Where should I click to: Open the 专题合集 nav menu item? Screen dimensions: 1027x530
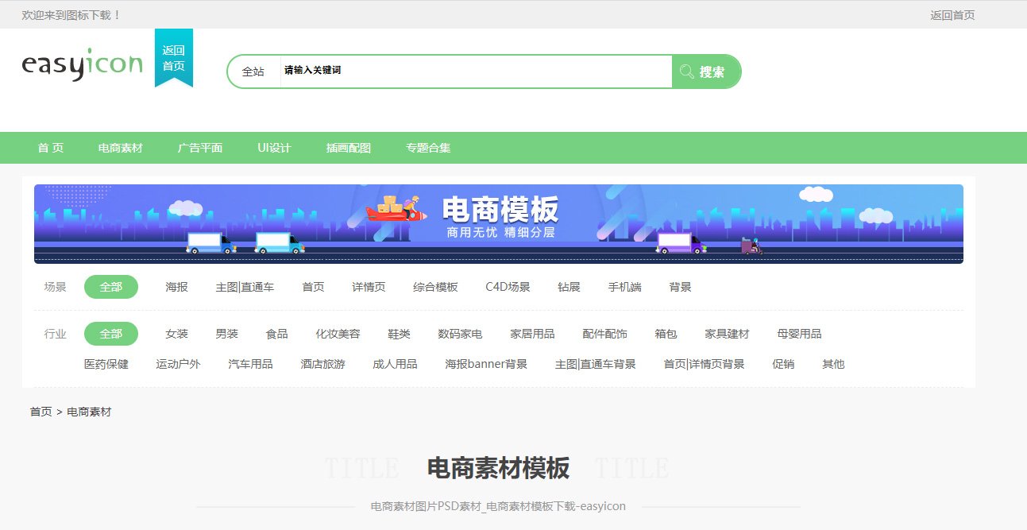tap(428, 148)
